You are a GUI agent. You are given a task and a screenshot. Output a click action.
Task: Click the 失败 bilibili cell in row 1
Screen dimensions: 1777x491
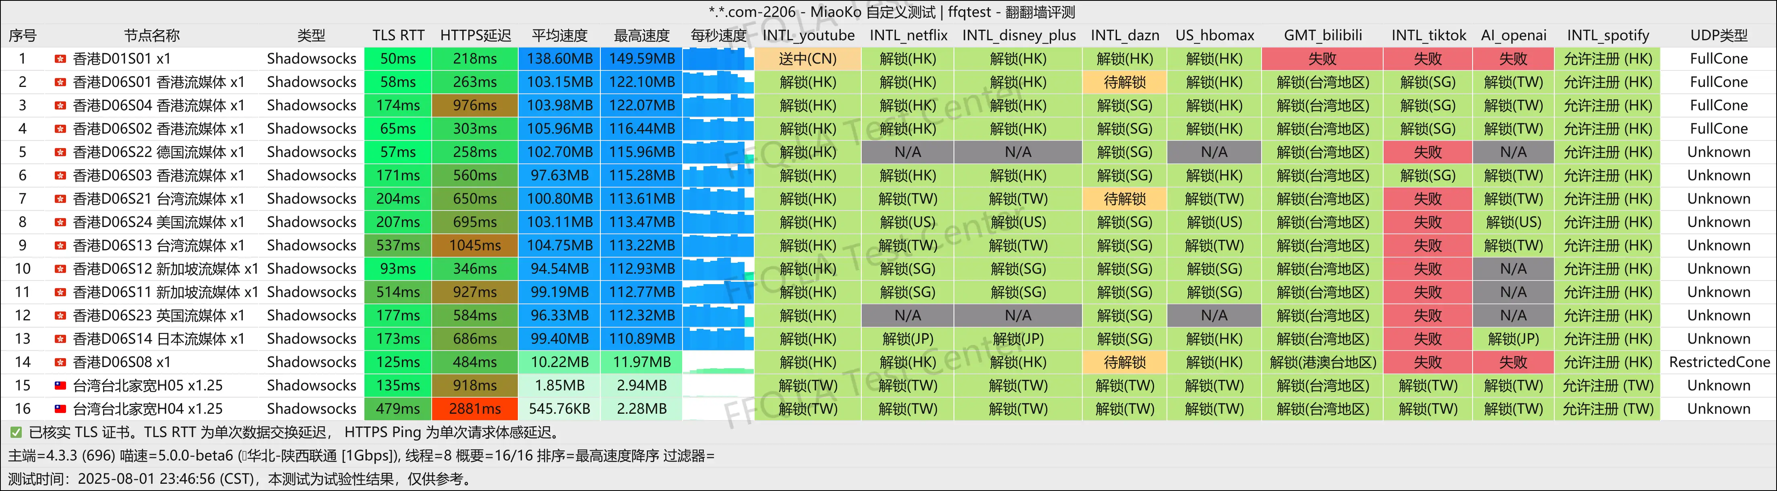click(1322, 59)
